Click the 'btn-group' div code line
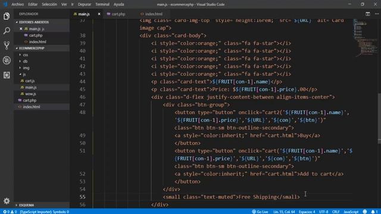This screenshot has width=381, height=214. tap(196, 105)
